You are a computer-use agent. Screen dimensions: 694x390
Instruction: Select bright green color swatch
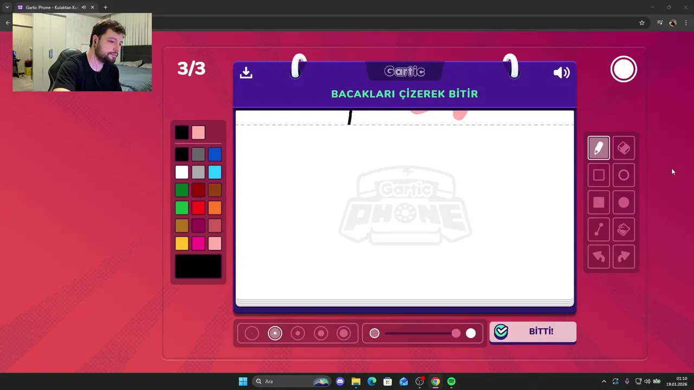[182, 208]
